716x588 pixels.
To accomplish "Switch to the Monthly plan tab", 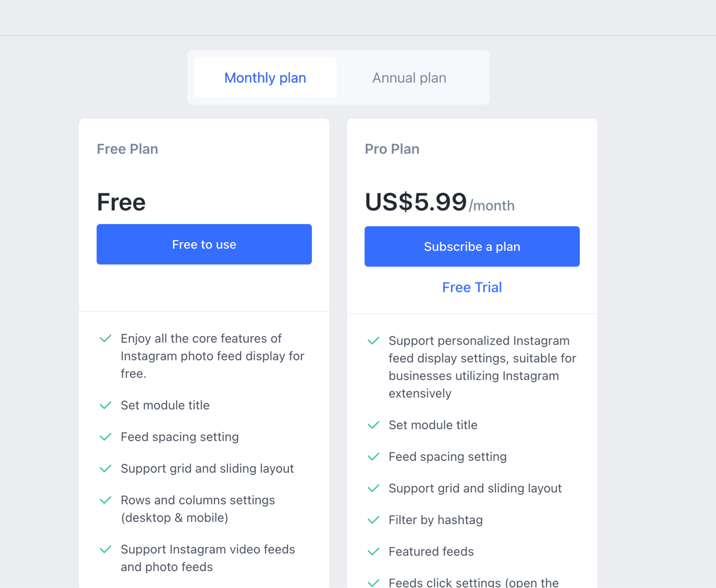I will click(265, 78).
